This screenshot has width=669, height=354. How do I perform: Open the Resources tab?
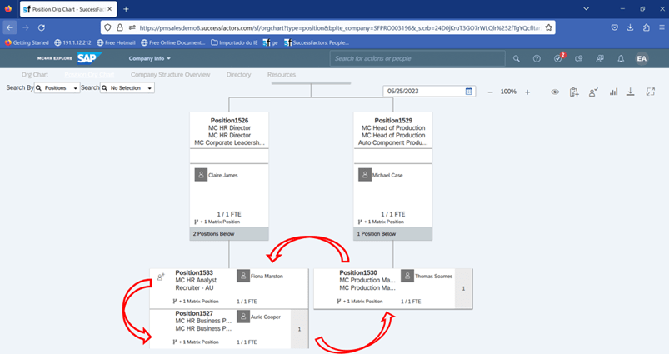coord(282,75)
